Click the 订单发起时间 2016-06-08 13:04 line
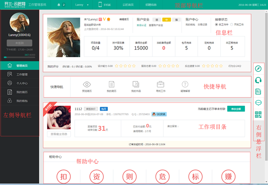Viewport: 268px width, 185px height. [x=147, y=144]
